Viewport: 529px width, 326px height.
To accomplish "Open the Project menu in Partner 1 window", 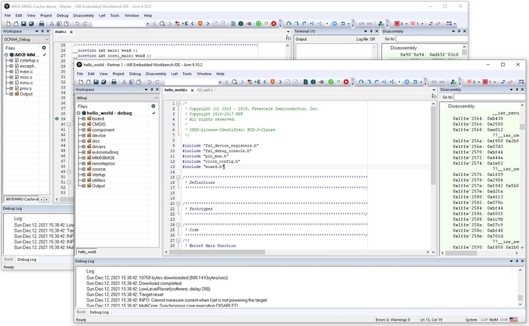I will click(118, 74).
